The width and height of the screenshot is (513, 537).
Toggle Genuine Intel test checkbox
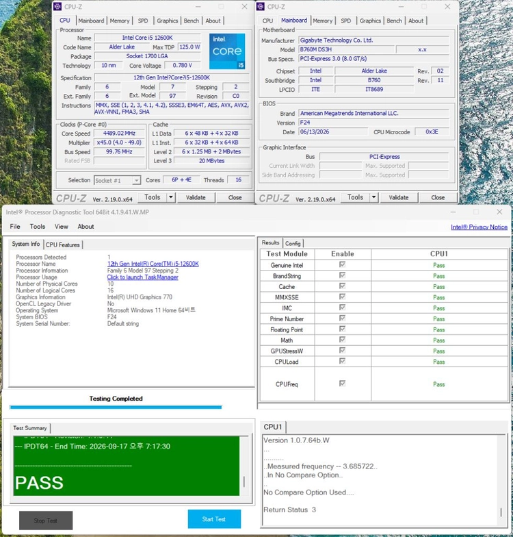point(342,264)
